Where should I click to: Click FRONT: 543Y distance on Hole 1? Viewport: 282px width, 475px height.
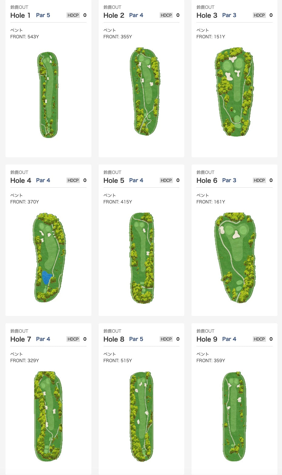click(25, 36)
